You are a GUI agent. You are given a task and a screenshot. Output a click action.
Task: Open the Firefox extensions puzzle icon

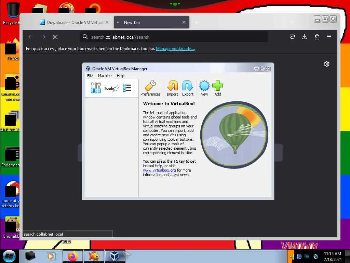[x=317, y=37]
